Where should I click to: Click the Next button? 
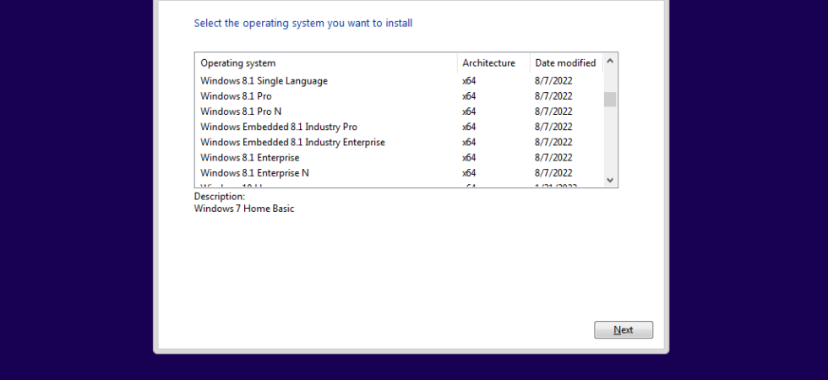click(x=624, y=330)
